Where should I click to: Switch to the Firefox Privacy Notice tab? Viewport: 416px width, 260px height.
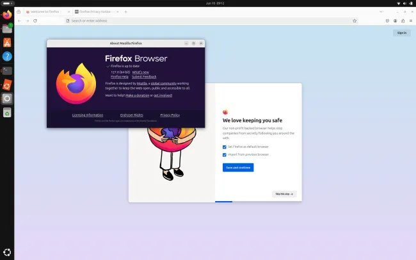point(97,12)
